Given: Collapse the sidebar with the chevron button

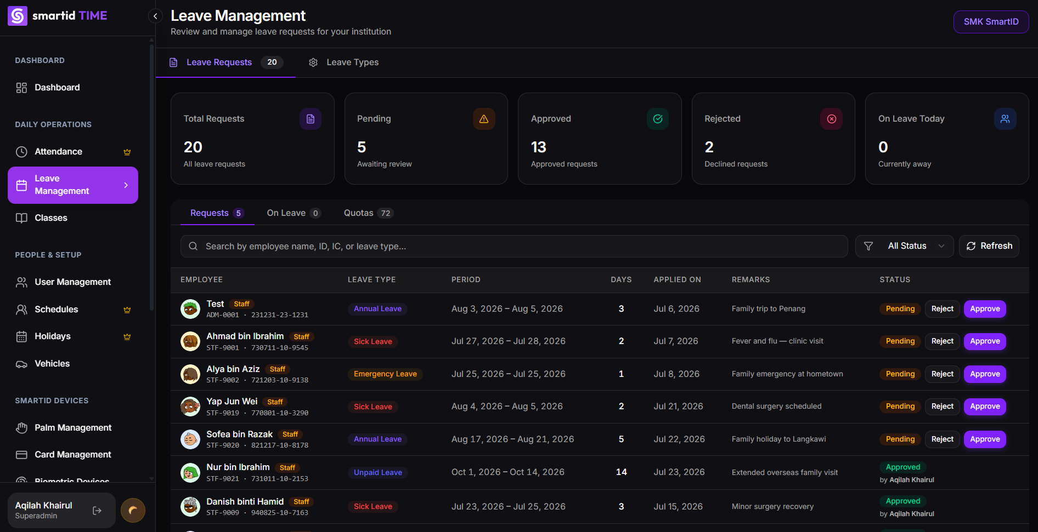Looking at the screenshot, I should click(x=155, y=16).
